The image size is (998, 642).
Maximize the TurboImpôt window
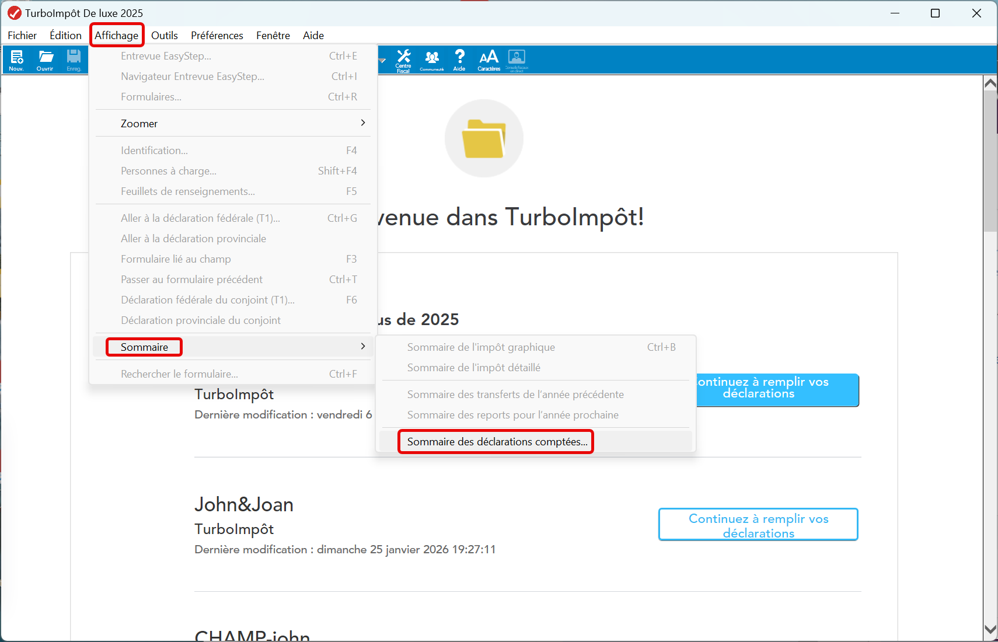(935, 13)
